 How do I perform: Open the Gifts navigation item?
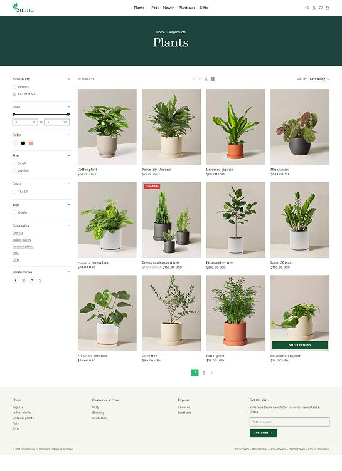tap(204, 8)
